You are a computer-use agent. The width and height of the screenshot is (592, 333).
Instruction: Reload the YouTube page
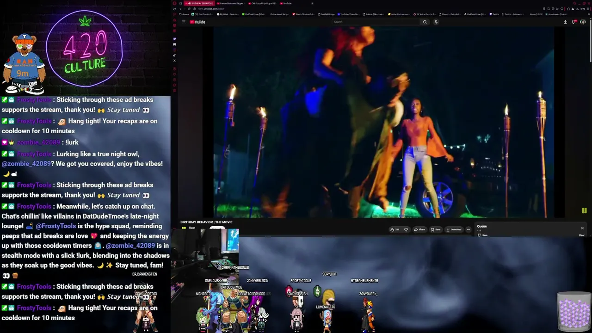pyautogui.click(x=189, y=9)
